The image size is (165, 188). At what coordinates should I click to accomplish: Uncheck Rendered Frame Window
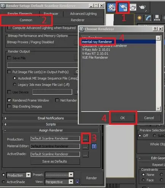pyautogui.click(x=9, y=100)
